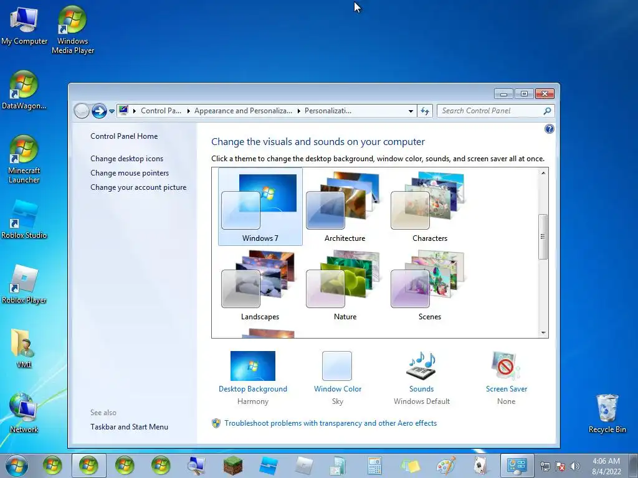
Task: Apply the Characters theme
Action: (x=430, y=207)
